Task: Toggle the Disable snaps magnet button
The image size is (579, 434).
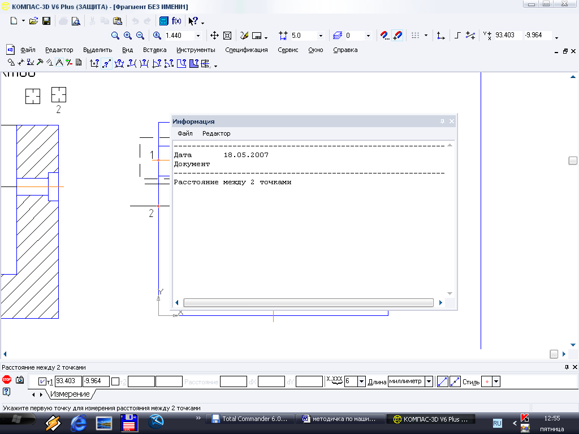Action: tap(397, 36)
